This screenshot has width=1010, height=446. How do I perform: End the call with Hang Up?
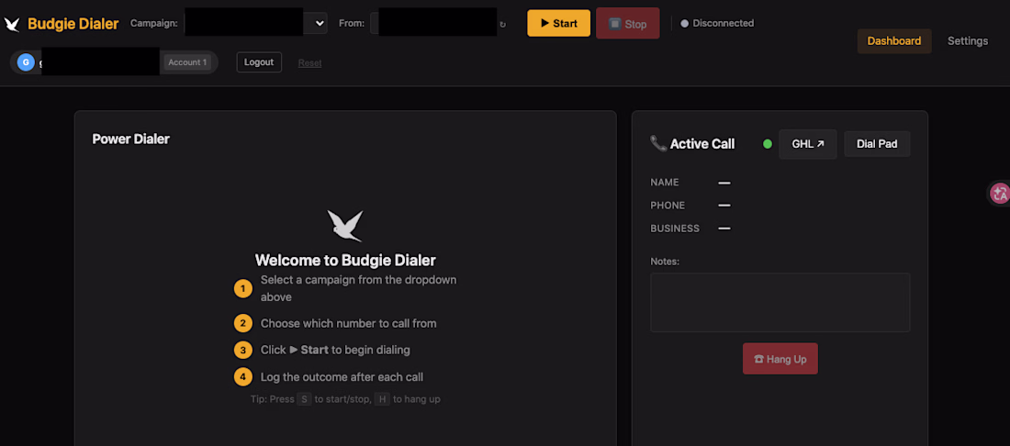tap(780, 359)
